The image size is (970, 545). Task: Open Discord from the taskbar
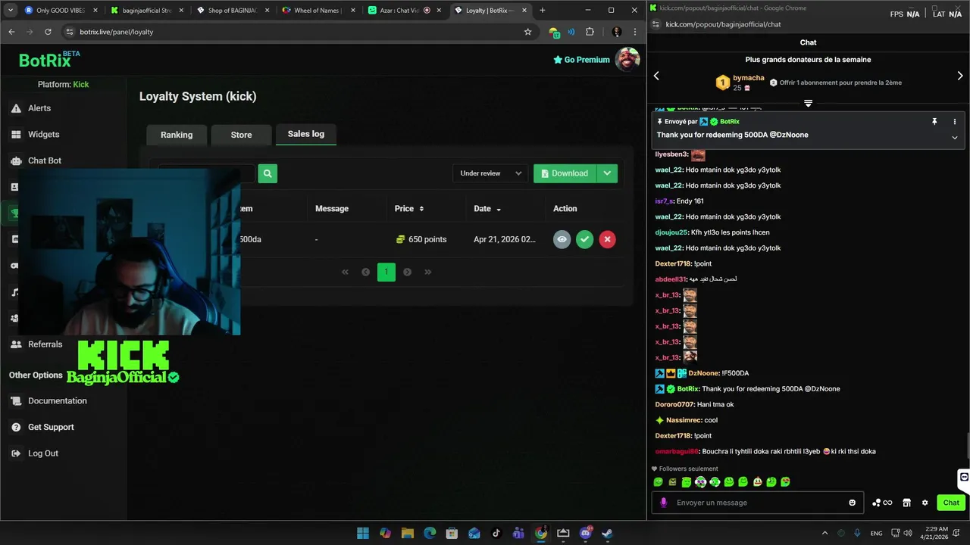[585, 533]
